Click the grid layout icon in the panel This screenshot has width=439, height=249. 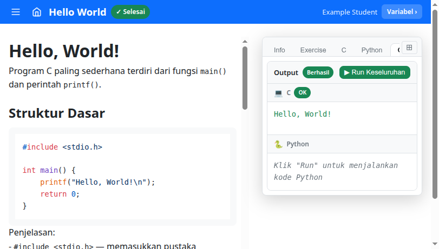click(409, 48)
